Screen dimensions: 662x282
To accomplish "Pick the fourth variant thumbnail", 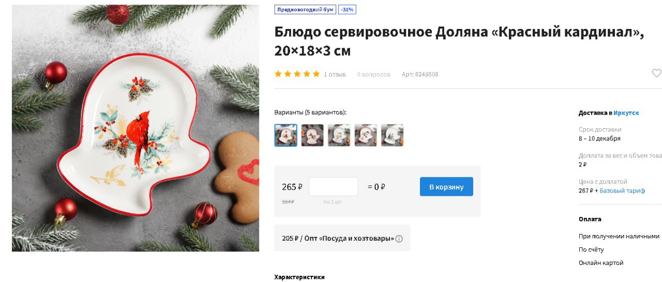I will click(366, 135).
